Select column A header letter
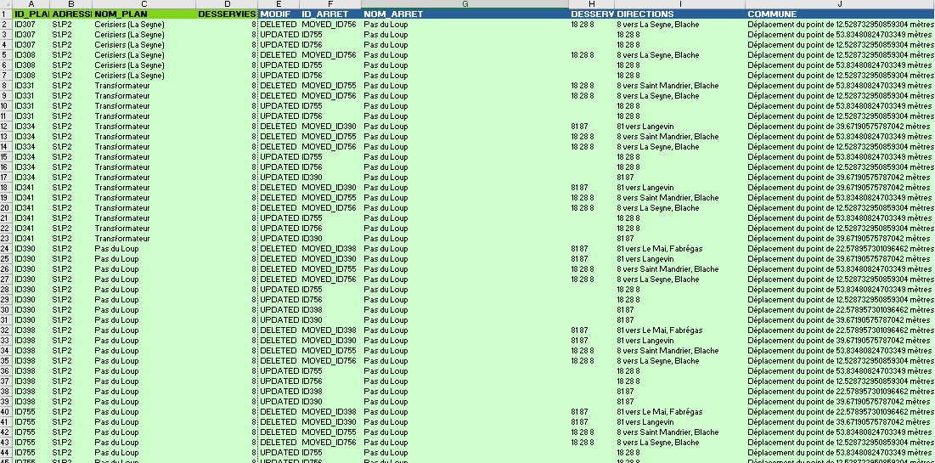This screenshot has height=463, width=935. click(x=31, y=4)
